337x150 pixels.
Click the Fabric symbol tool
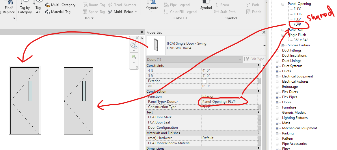254,12
